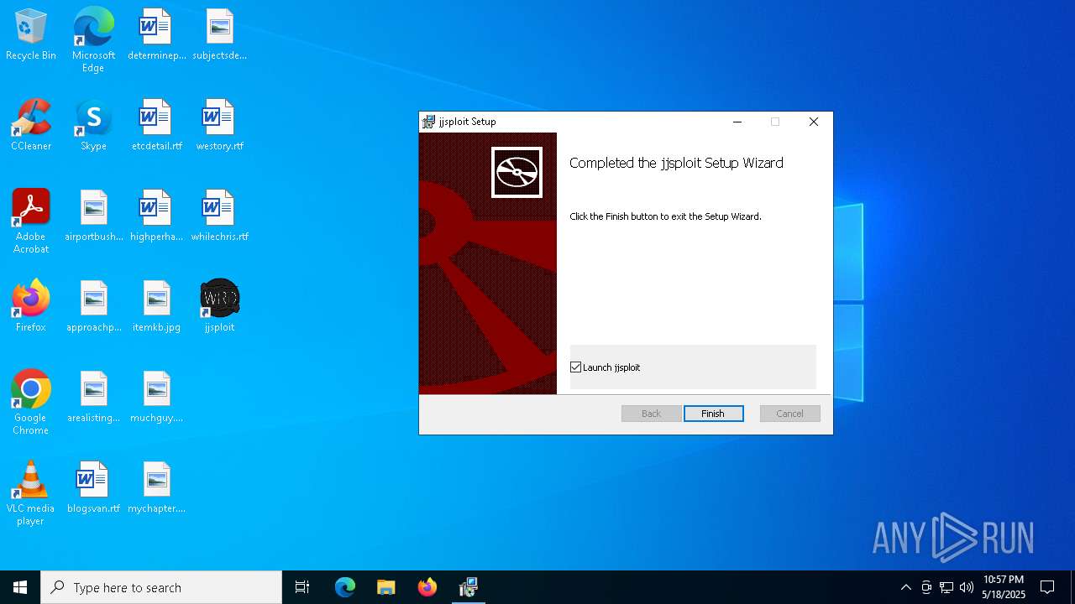The width and height of the screenshot is (1075, 604).
Task: Minimize the jjsploit Setup window
Action: point(737,122)
